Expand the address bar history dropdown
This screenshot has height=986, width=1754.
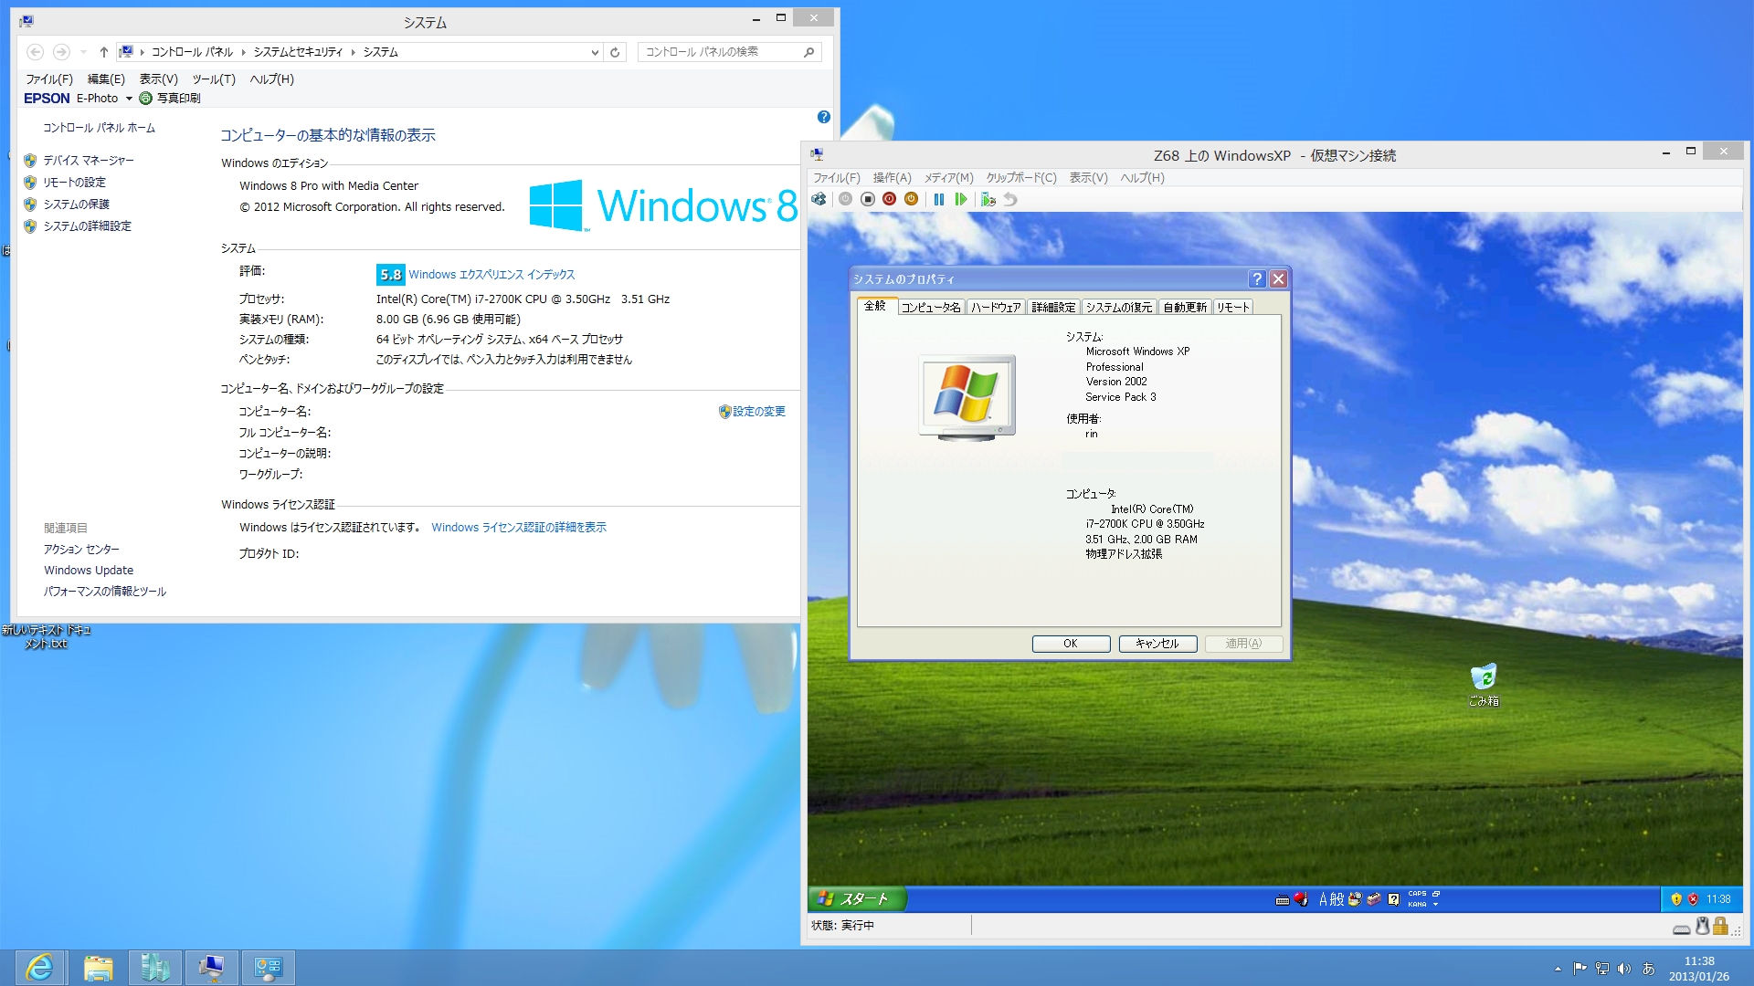(595, 52)
